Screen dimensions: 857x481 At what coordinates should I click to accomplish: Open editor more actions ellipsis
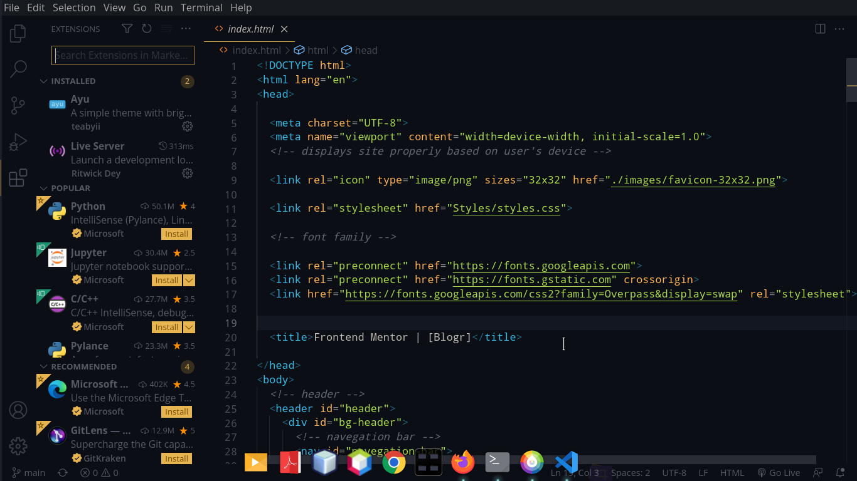coord(839,29)
